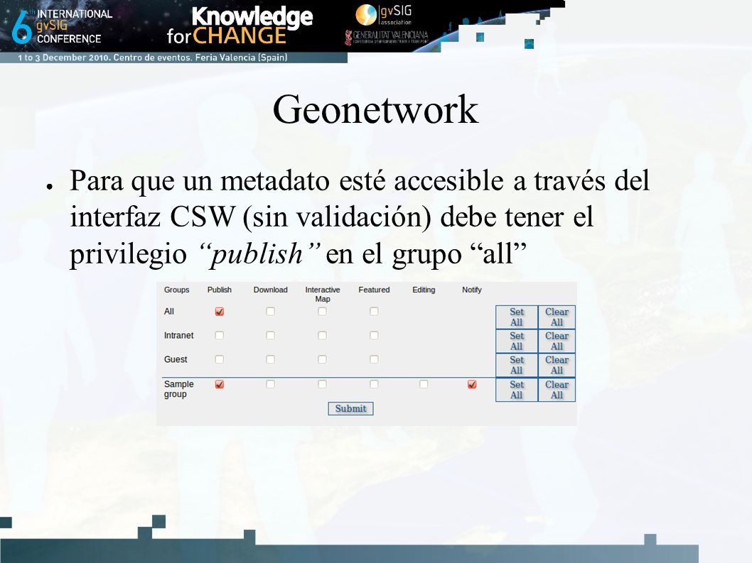Uncheck Publish for the All group
Screen dimensions: 752x563
coord(220,312)
